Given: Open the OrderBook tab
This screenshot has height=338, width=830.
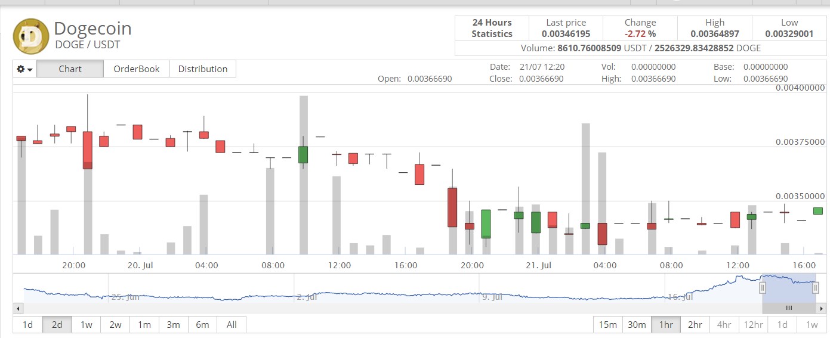Looking at the screenshot, I should point(137,69).
